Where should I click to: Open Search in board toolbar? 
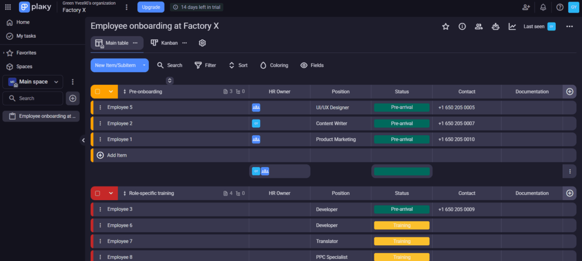[x=170, y=66]
